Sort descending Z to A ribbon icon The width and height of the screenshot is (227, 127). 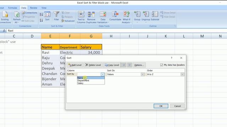pos(41,20)
